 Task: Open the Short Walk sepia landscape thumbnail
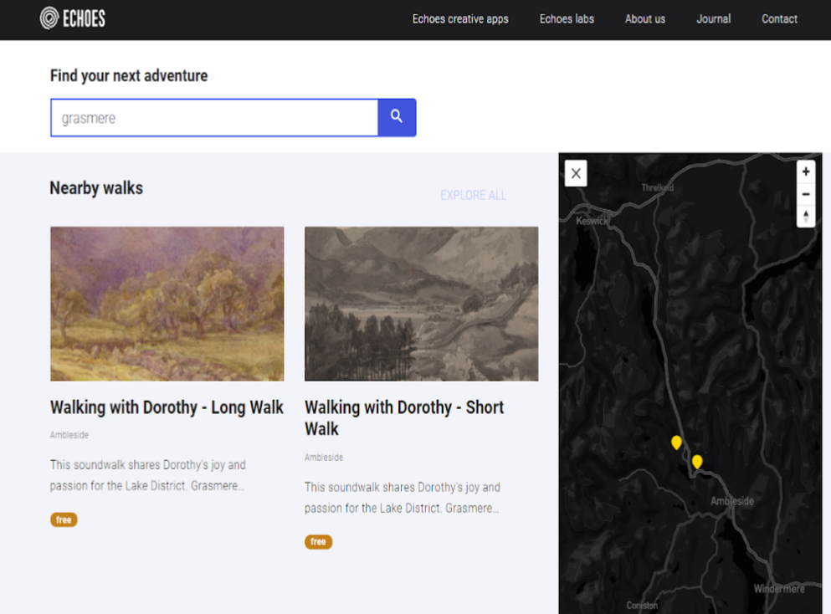[x=421, y=304]
